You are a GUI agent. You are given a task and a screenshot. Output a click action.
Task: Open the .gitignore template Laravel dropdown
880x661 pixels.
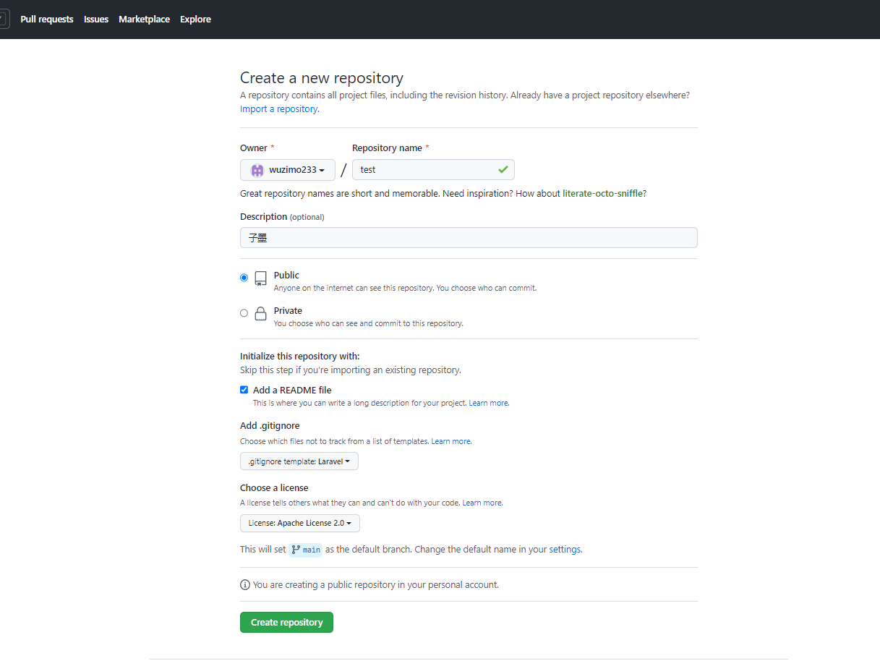tap(299, 461)
